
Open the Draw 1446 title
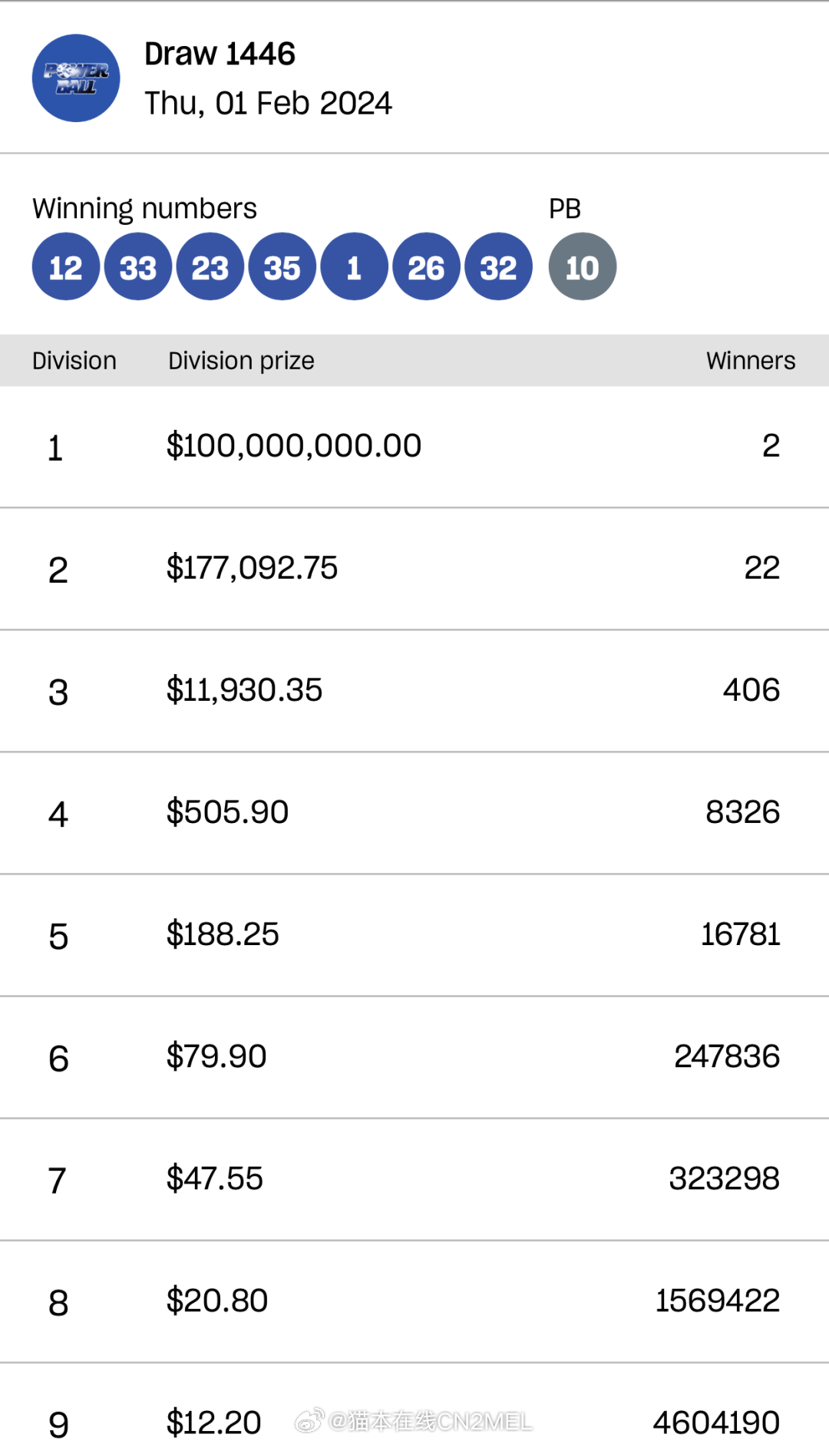pyautogui.click(x=220, y=54)
